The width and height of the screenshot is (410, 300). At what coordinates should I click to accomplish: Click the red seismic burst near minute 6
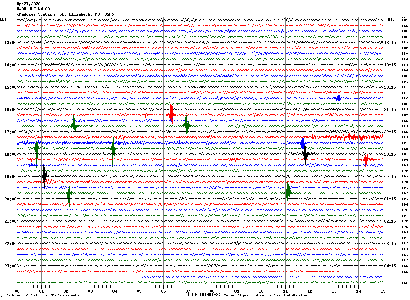tap(171, 114)
